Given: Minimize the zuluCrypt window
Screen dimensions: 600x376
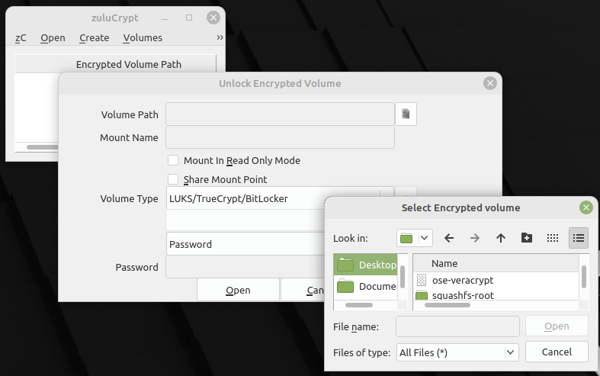Looking at the screenshot, I should (165, 18).
